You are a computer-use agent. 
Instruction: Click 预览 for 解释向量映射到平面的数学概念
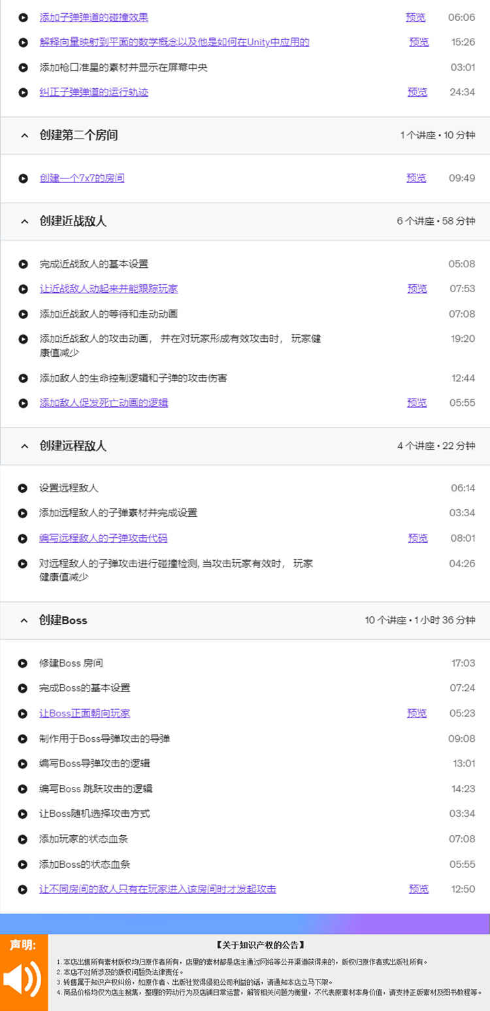click(419, 42)
